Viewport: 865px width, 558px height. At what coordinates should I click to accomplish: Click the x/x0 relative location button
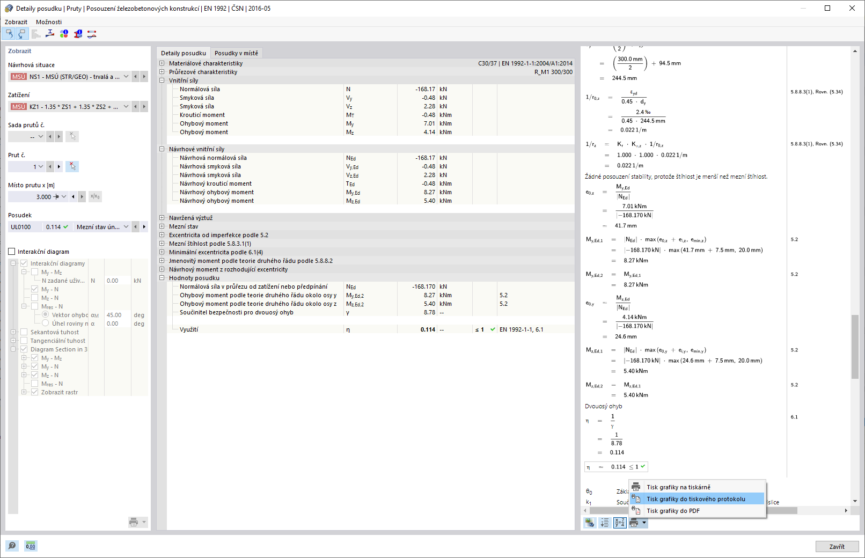tap(95, 196)
